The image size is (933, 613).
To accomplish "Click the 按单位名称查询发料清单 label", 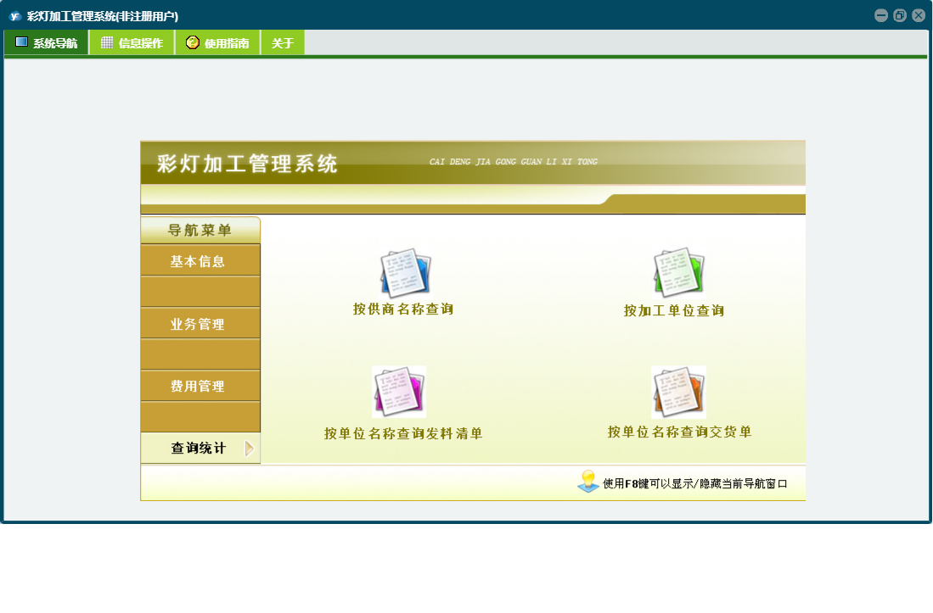I will (x=403, y=433).
